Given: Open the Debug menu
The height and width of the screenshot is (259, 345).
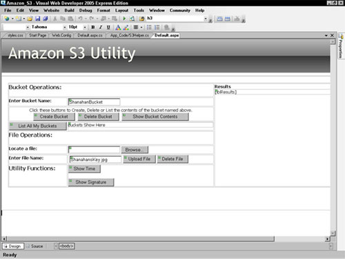Looking at the screenshot, I should pos(86,10).
